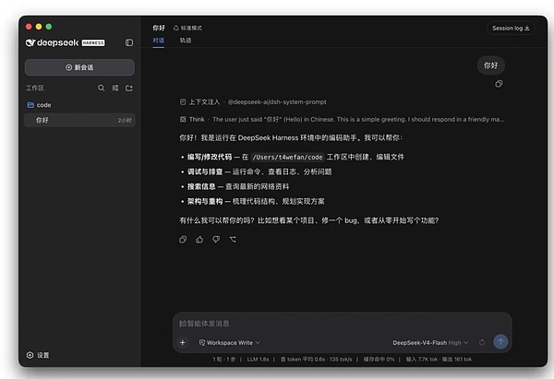Open the 你好 conversation in sidebar
554x379 pixels.
pos(79,120)
